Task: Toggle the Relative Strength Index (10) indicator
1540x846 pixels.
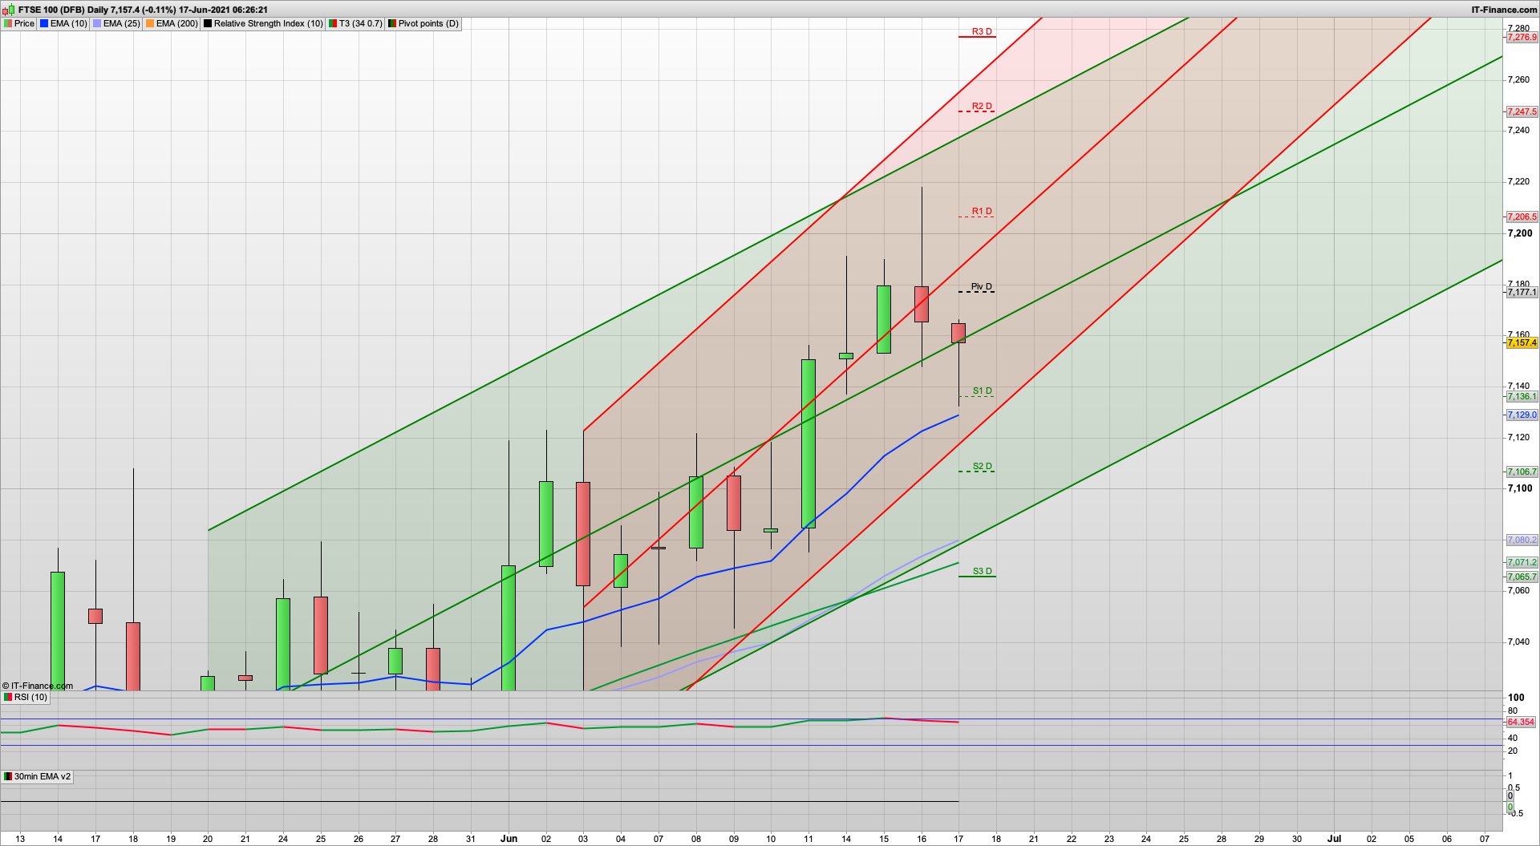Action: pos(209,23)
